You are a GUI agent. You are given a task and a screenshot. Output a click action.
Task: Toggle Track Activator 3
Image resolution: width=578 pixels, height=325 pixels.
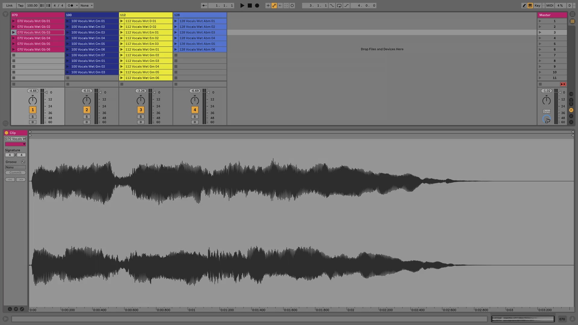point(141,110)
